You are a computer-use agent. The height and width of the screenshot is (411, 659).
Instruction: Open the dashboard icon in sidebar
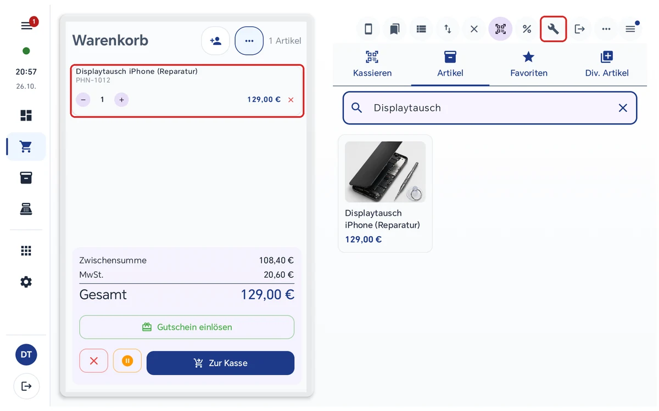tap(26, 115)
